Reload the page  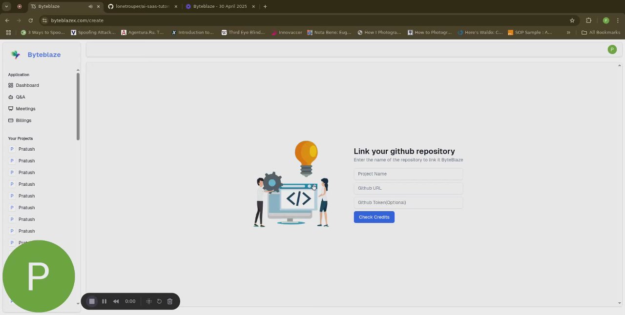point(31,20)
